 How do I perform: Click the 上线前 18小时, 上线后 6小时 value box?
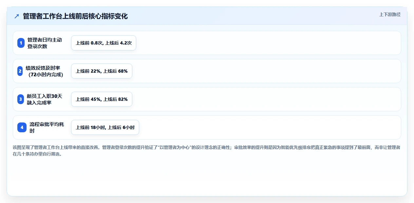pos(105,127)
